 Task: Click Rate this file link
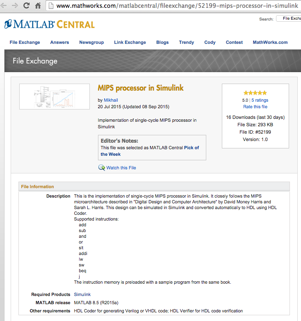click(x=255, y=107)
